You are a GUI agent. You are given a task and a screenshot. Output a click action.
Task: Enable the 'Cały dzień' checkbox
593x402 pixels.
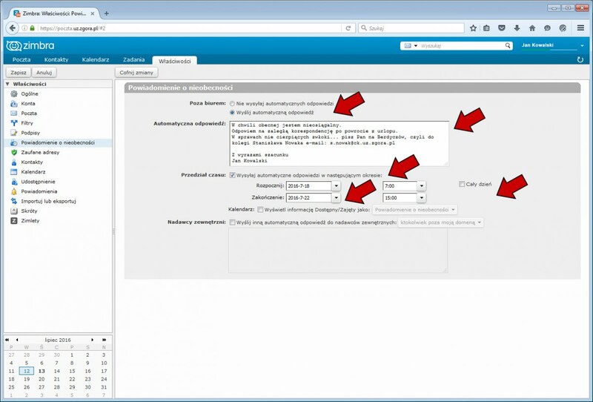[462, 184]
